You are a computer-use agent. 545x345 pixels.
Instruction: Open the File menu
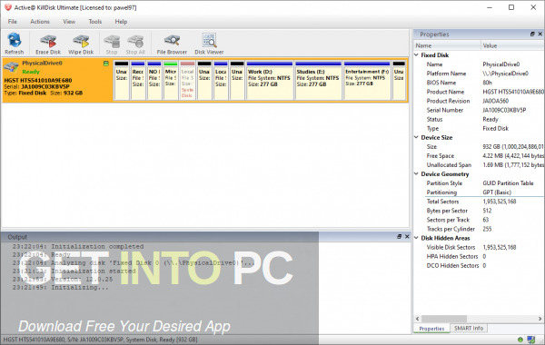click(x=13, y=22)
